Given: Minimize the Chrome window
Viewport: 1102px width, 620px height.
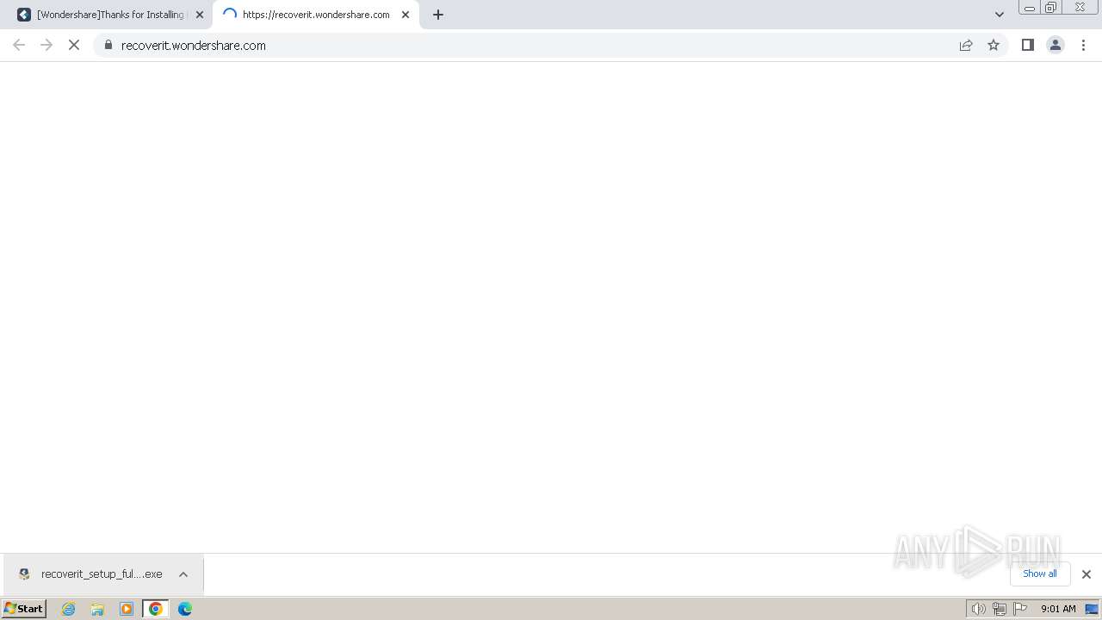Looking at the screenshot, I should point(1029,8).
